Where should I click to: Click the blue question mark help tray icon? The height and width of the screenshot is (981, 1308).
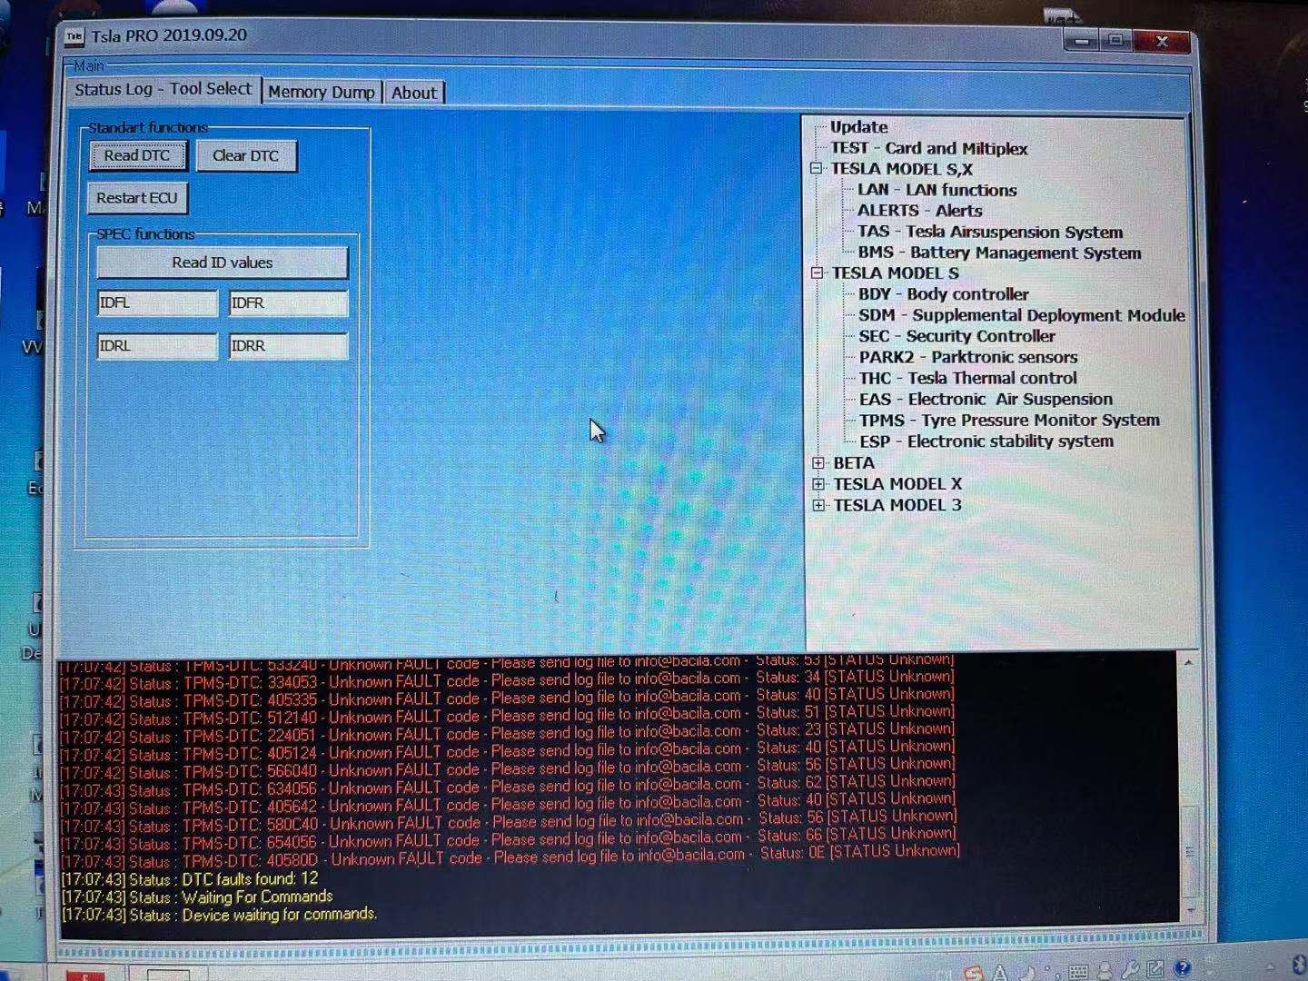[1182, 968]
